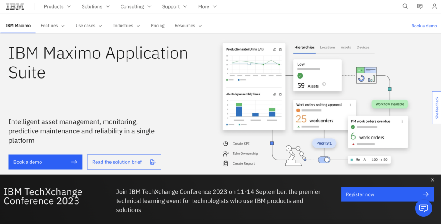Click the green checkmark in Low card
Image resolution: width=441 pixels, height=224 pixels.
click(x=300, y=76)
